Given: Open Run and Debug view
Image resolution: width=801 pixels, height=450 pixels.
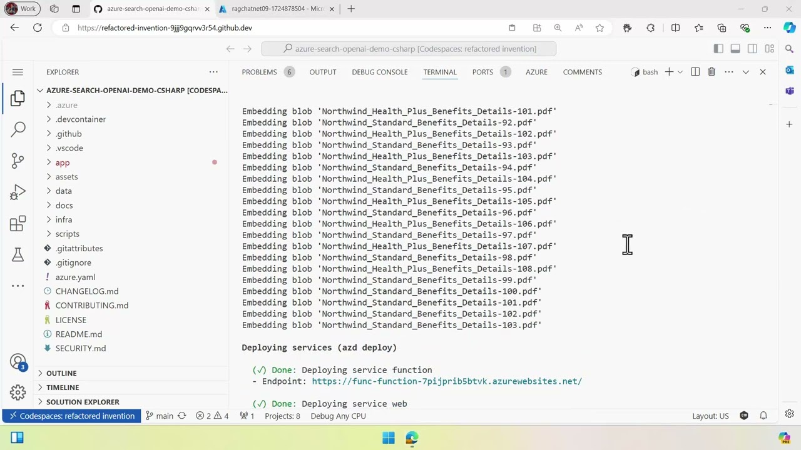Looking at the screenshot, I should coord(18,192).
